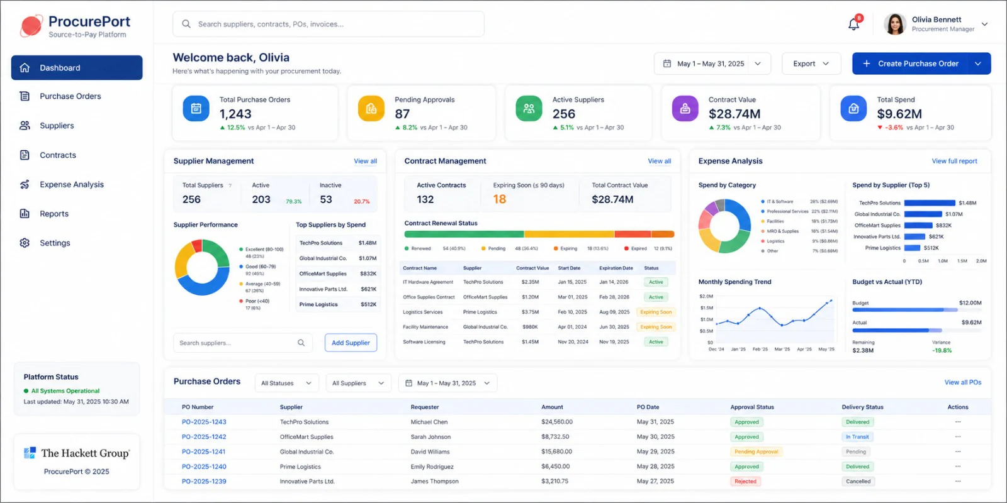Click the calendar icon in the Purchase Orders filter
This screenshot has width=1007, height=503.
click(x=408, y=383)
